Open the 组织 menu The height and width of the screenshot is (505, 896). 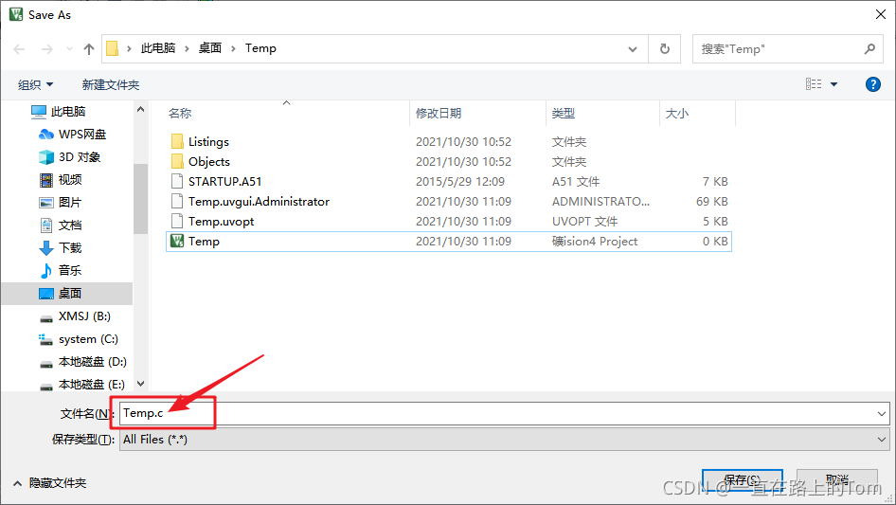[35, 84]
